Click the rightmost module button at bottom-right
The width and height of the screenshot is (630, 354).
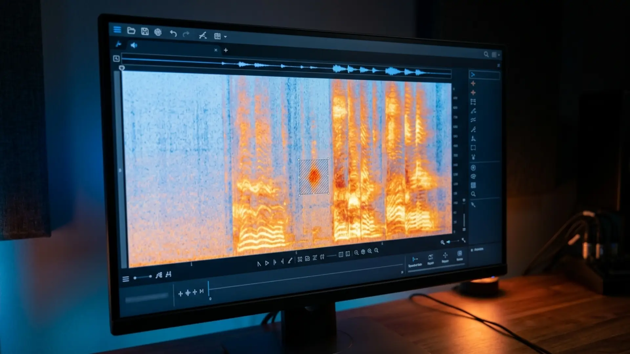[x=460, y=255]
